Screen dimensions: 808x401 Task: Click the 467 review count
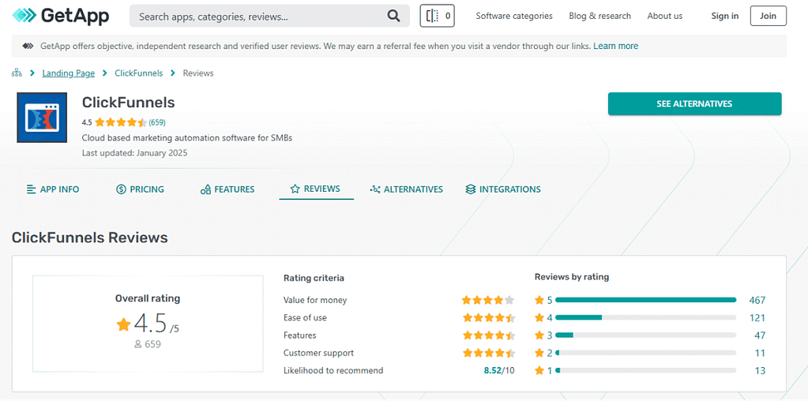(x=757, y=300)
